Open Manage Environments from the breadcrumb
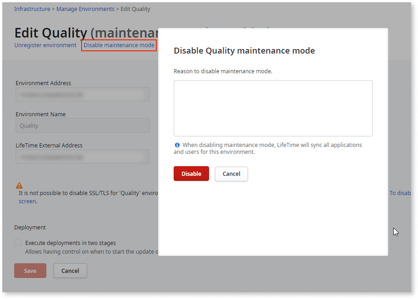Viewport: 418px width, 299px height. 85,9
